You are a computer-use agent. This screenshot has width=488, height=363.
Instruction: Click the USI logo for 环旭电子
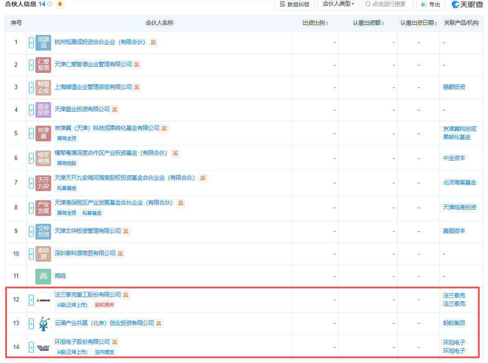pos(43,347)
